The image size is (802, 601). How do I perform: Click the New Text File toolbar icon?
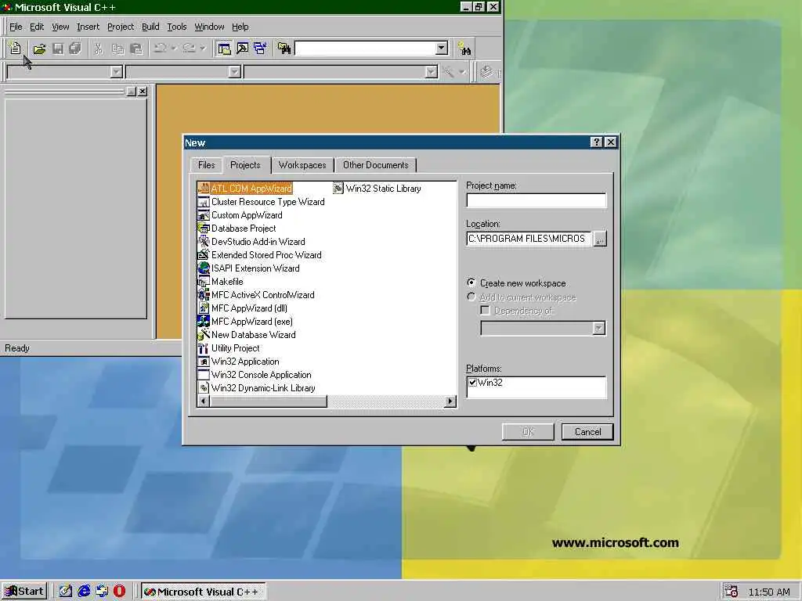(16, 49)
